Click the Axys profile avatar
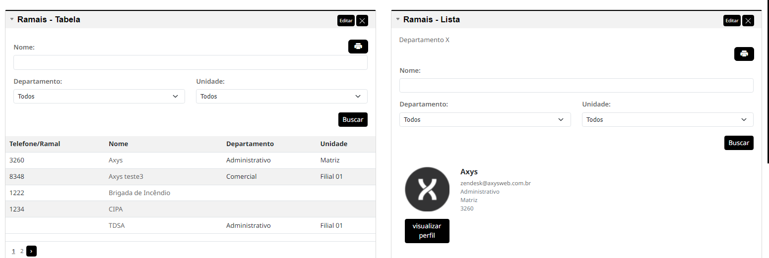The height and width of the screenshot is (258, 769). click(x=427, y=189)
